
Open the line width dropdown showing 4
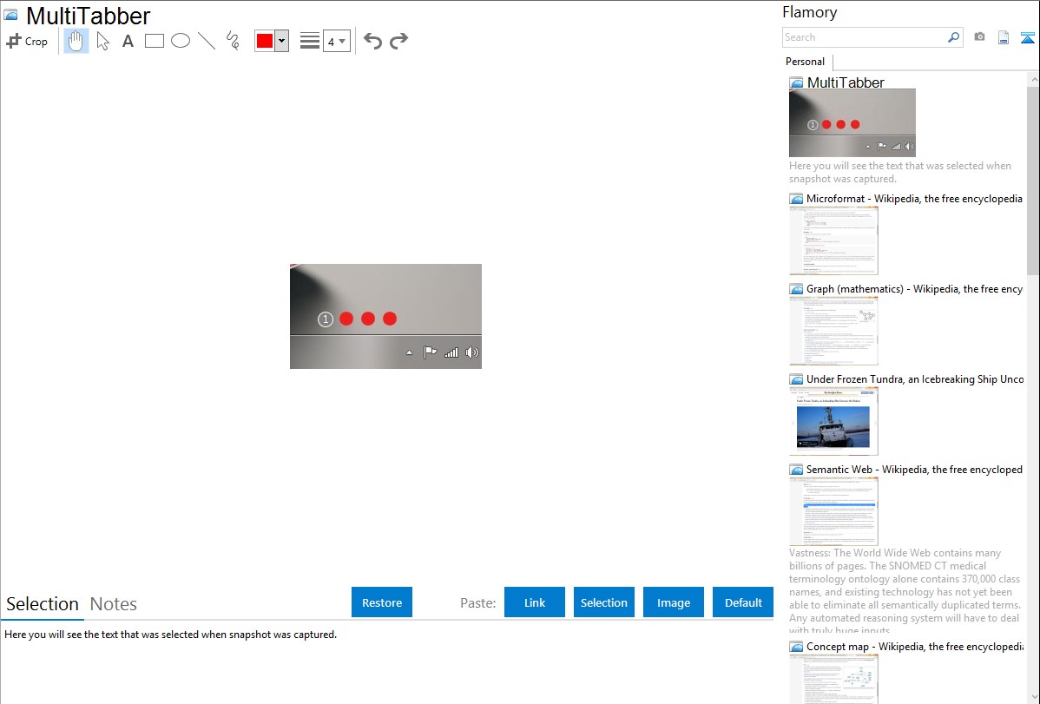click(x=337, y=41)
